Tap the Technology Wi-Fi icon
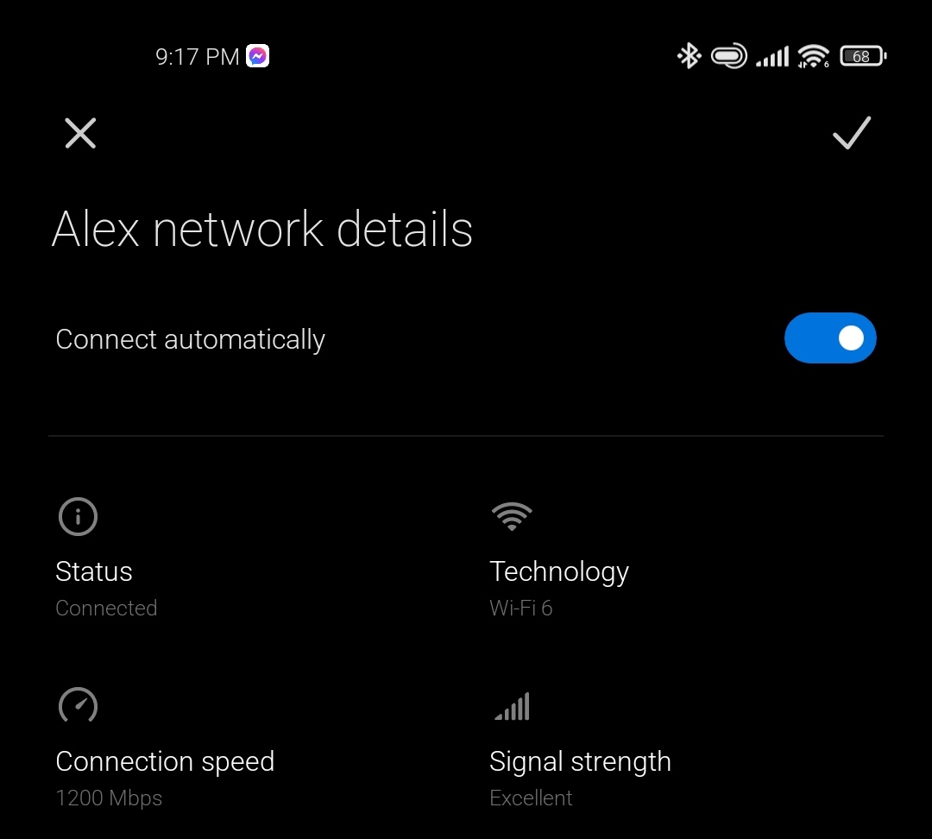 click(511, 515)
